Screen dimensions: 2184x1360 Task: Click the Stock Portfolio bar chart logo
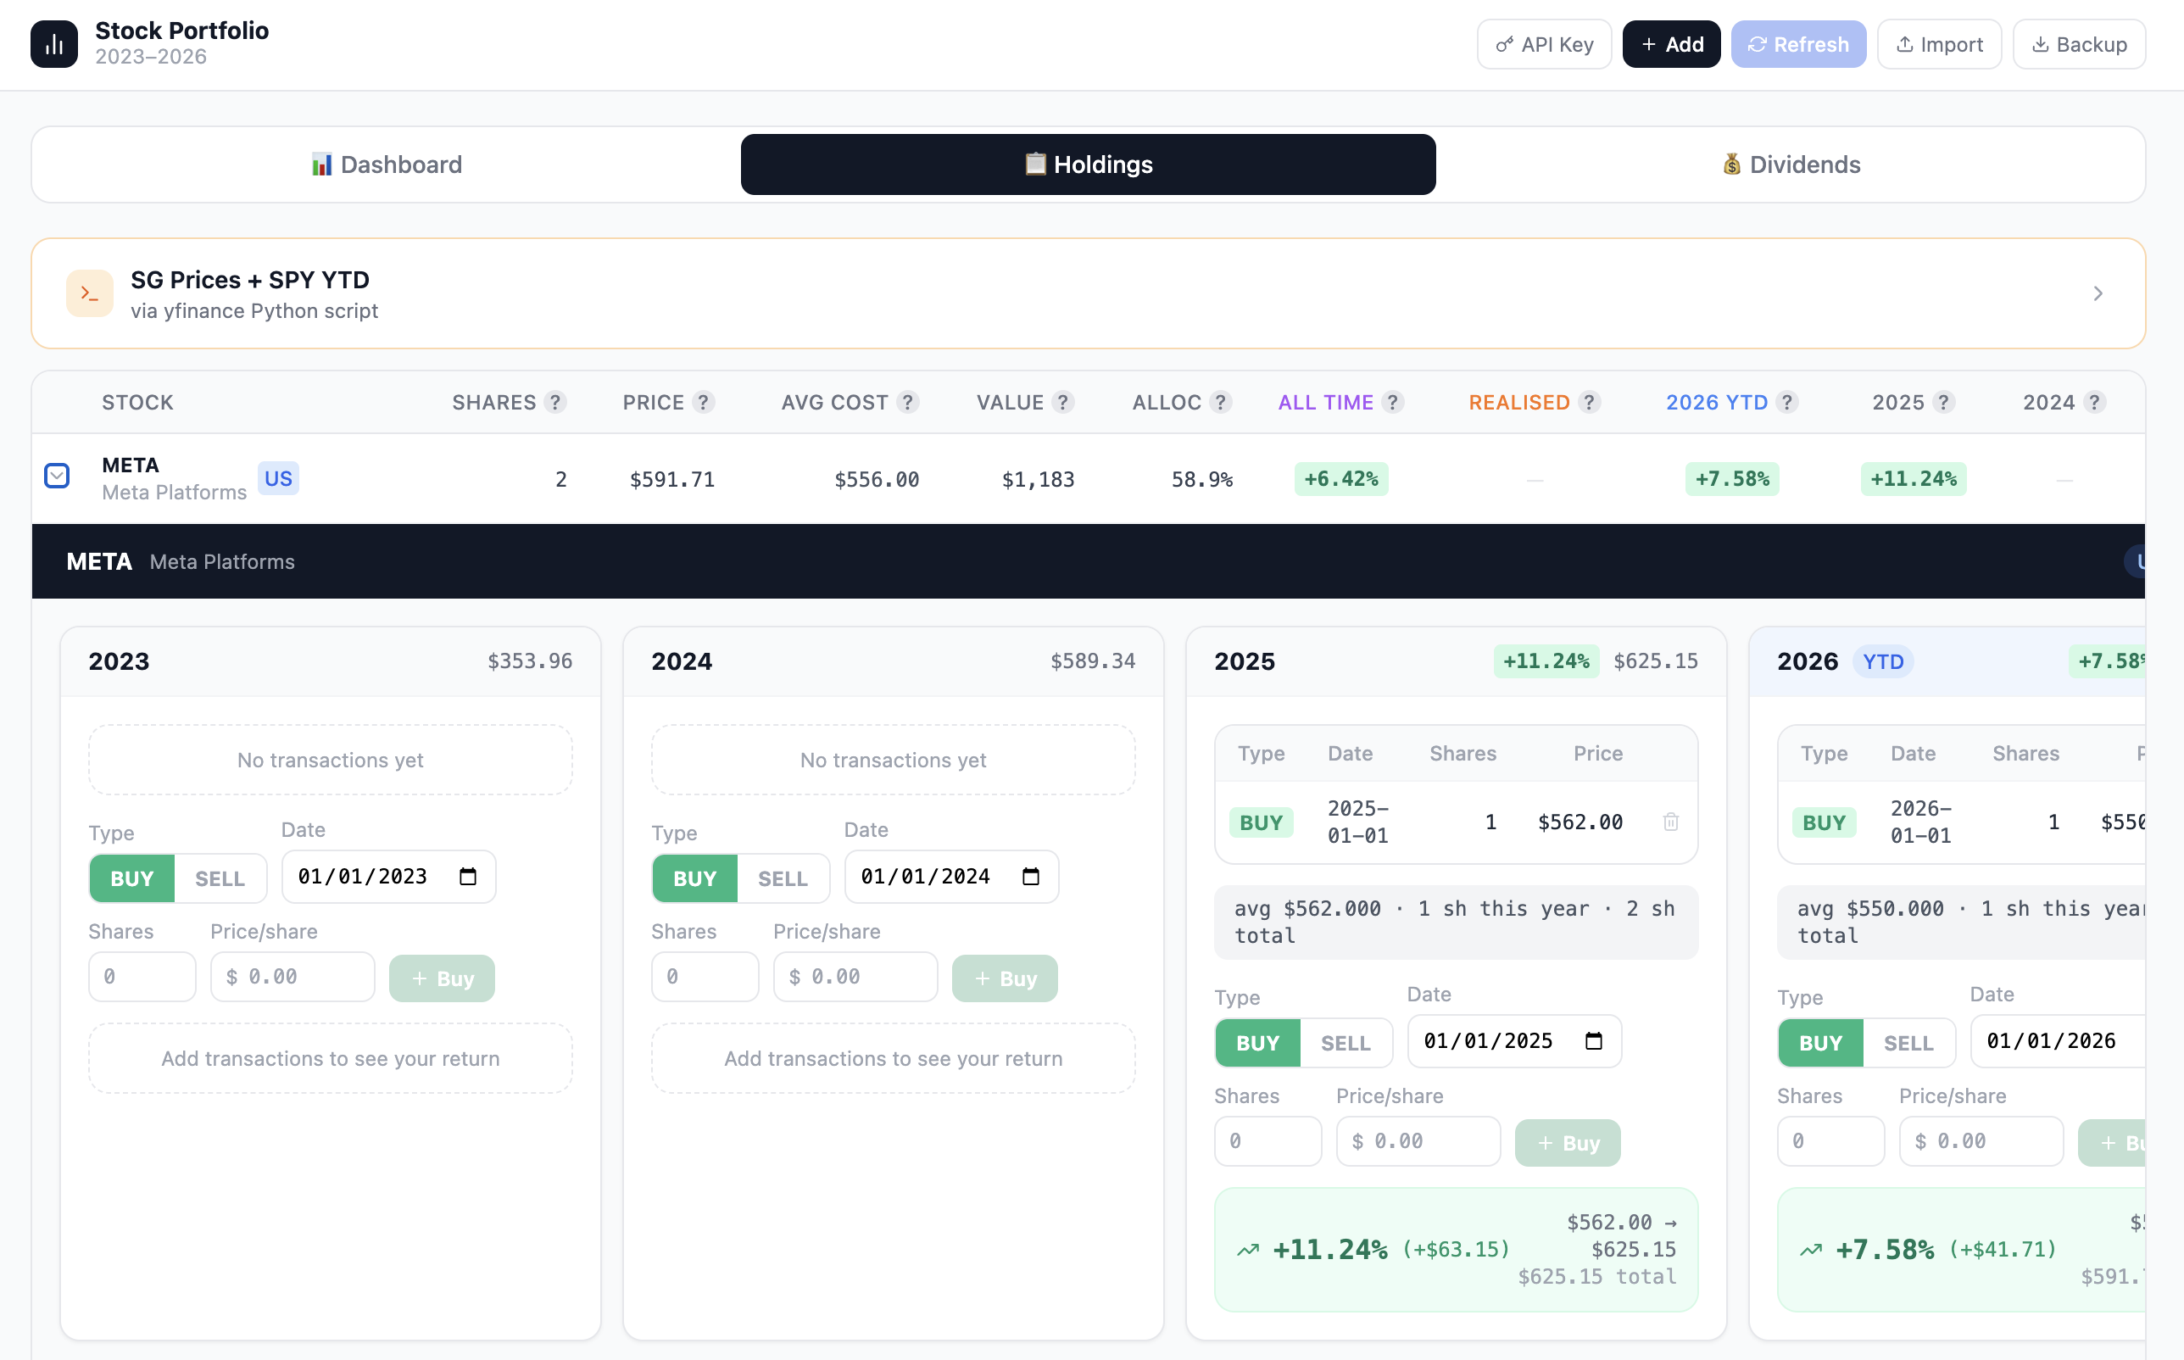(x=54, y=44)
